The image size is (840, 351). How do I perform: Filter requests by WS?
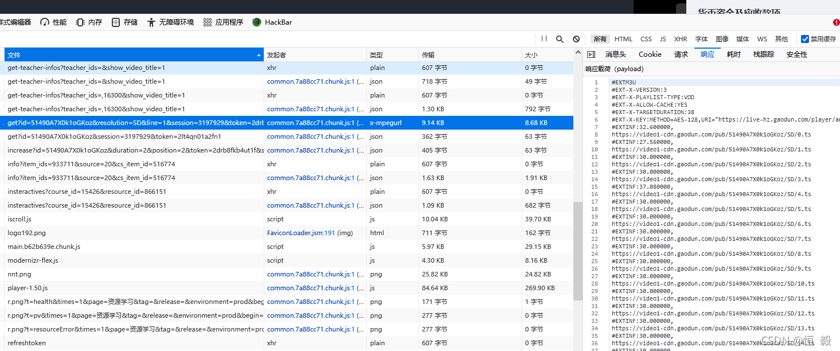pyautogui.click(x=762, y=39)
